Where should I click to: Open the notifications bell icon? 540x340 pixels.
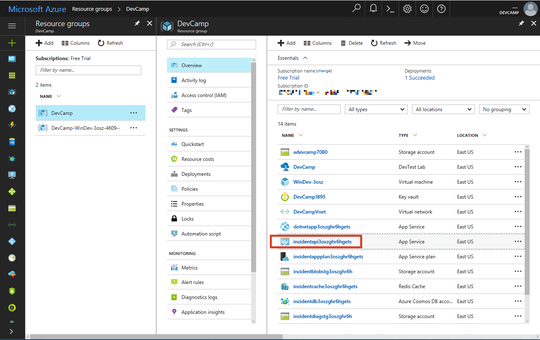click(373, 8)
